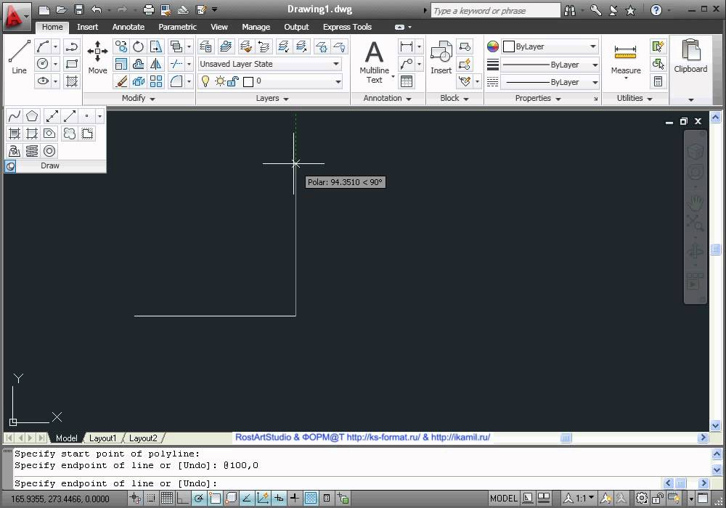Image resolution: width=726 pixels, height=508 pixels.
Task: Toggle Grid Display in status bar
Action: tap(167, 499)
